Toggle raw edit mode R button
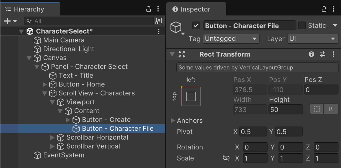 pyautogui.click(x=330, y=109)
